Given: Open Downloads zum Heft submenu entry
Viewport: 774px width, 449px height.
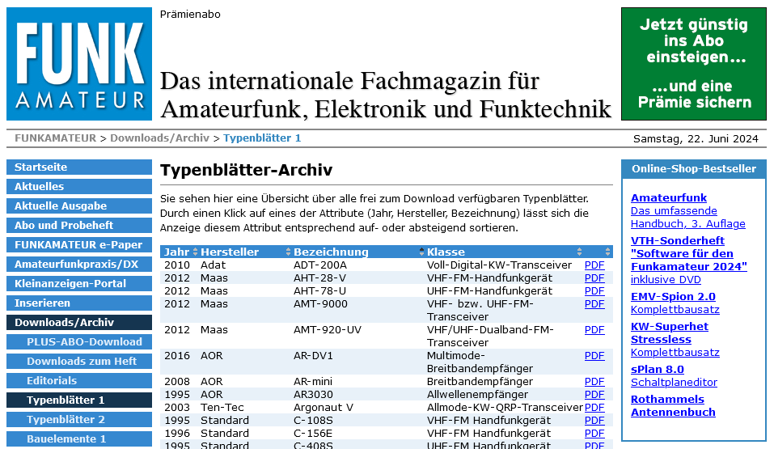Looking at the screenshot, I should tap(79, 361).
